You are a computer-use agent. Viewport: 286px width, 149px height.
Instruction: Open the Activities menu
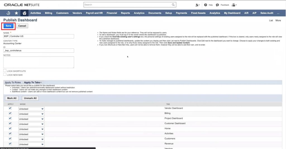(x=35, y=13)
